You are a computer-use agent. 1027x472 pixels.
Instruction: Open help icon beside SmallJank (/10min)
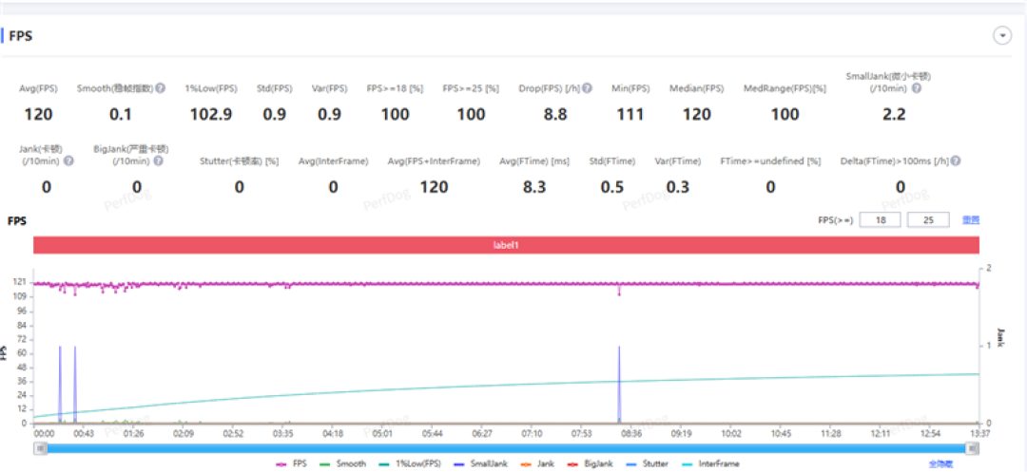tap(917, 87)
